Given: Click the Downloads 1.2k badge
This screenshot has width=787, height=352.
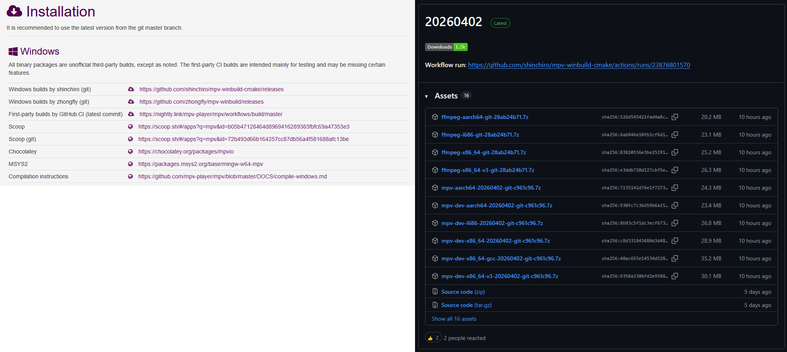Looking at the screenshot, I should (x=446, y=47).
